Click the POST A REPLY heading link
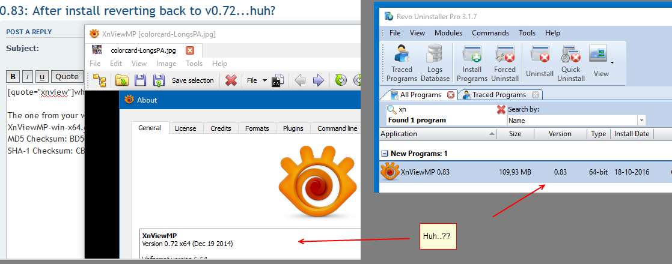Image resolution: width=672 pixels, height=264 pixels. click(x=29, y=32)
